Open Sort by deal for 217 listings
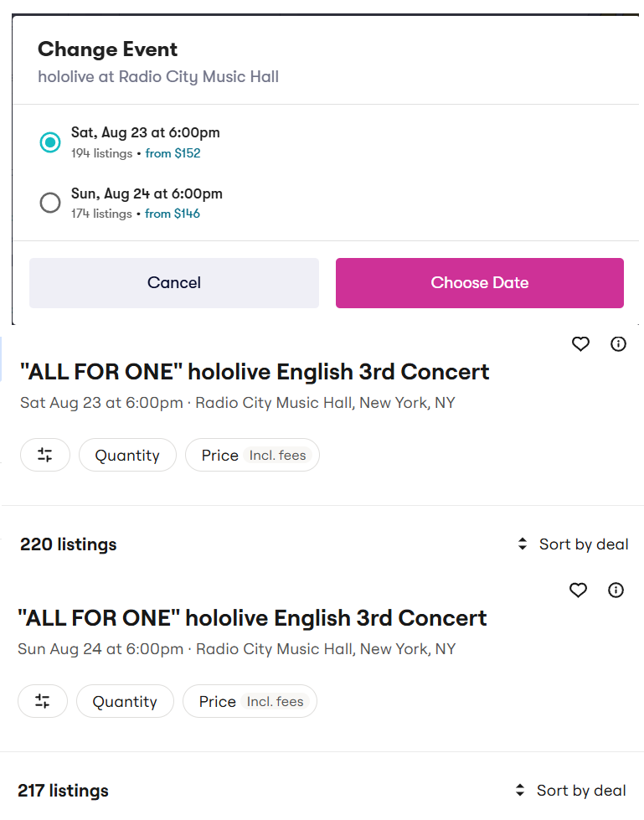The width and height of the screenshot is (644, 820). [580, 791]
